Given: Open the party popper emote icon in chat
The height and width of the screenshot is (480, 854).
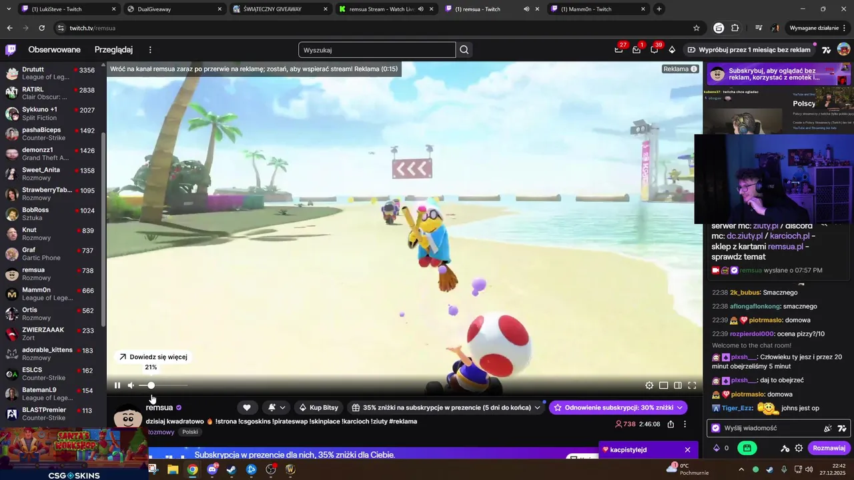Looking at the screenshot, I should 828,428.
